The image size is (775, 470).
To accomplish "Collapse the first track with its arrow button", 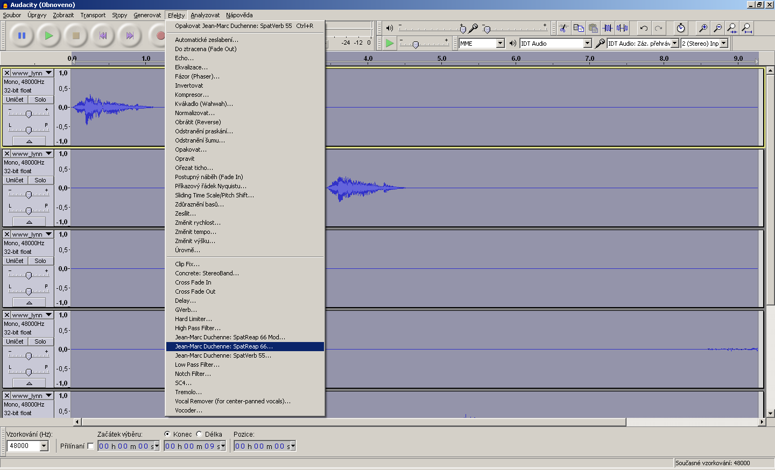I will pos(29,141).
